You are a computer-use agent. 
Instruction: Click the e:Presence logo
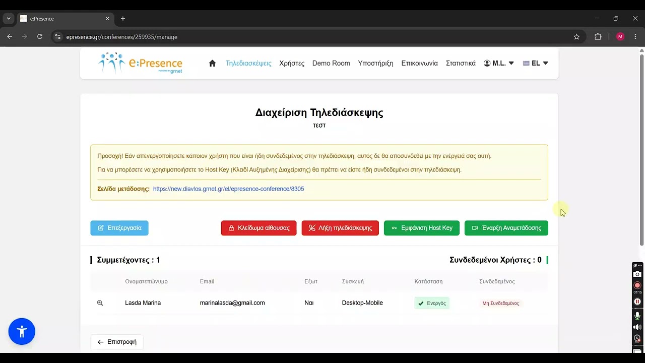coord(140,64)
